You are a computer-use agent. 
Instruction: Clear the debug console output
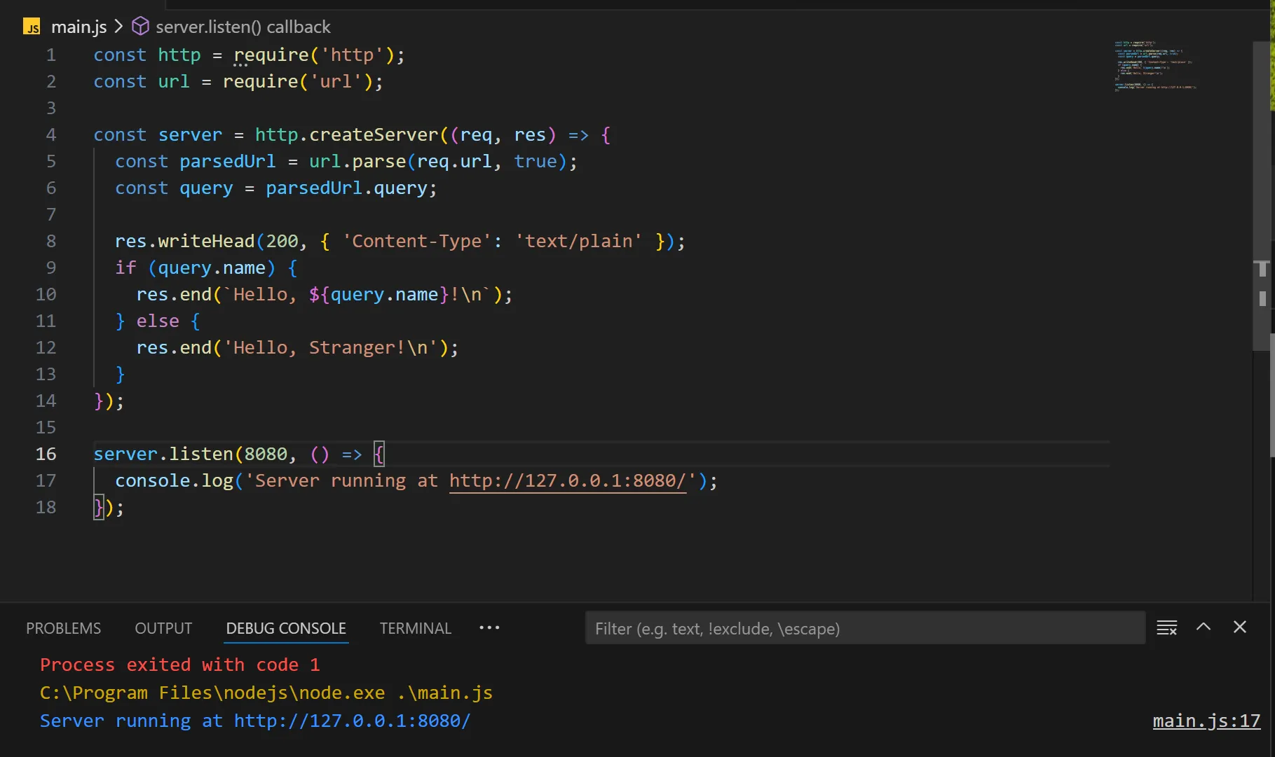1166,627
